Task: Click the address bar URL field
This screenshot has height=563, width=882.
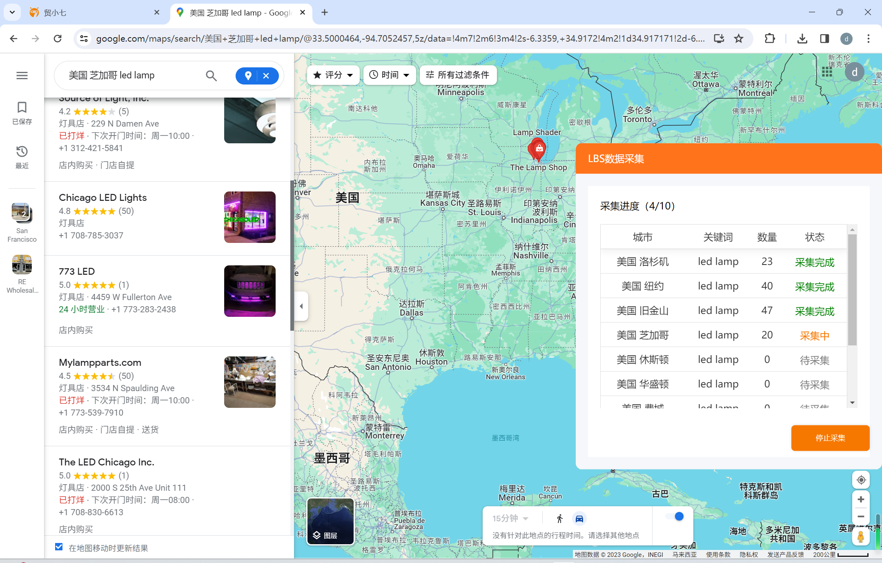Action: click(400, 39)
